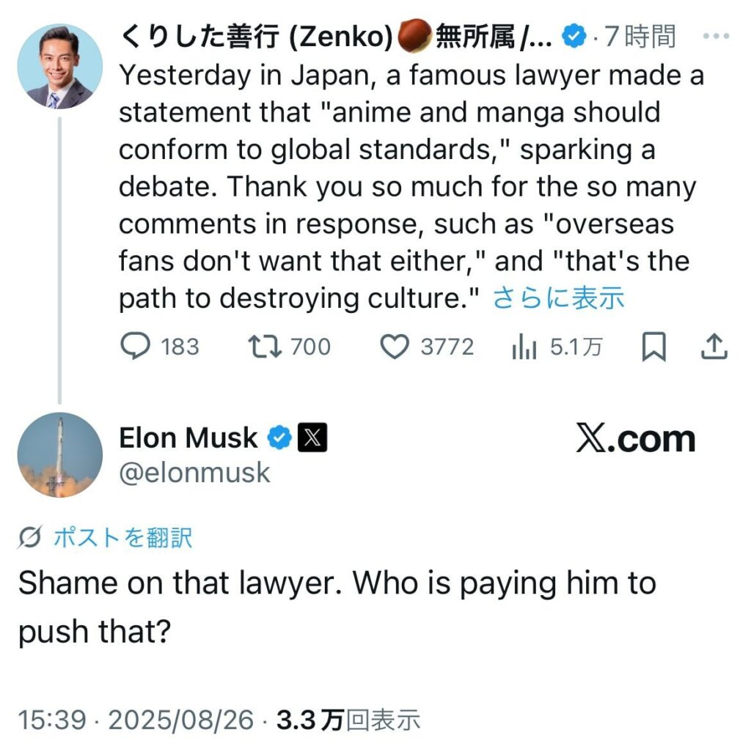Image resolution: width=751 pixels, height=749 pixels.
Task: Click the 15:39 · 2025/08/26 timestamp
Action: coord(136,720)
